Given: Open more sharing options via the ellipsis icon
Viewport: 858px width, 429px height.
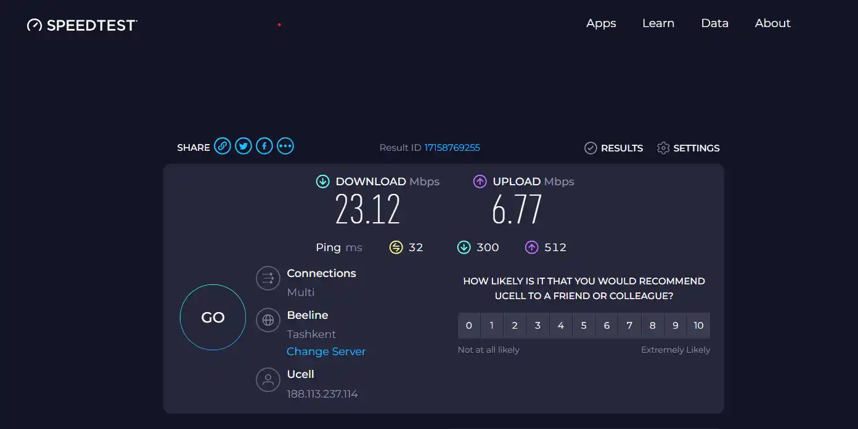Looking at the screenshot, I should click(285, 146).
